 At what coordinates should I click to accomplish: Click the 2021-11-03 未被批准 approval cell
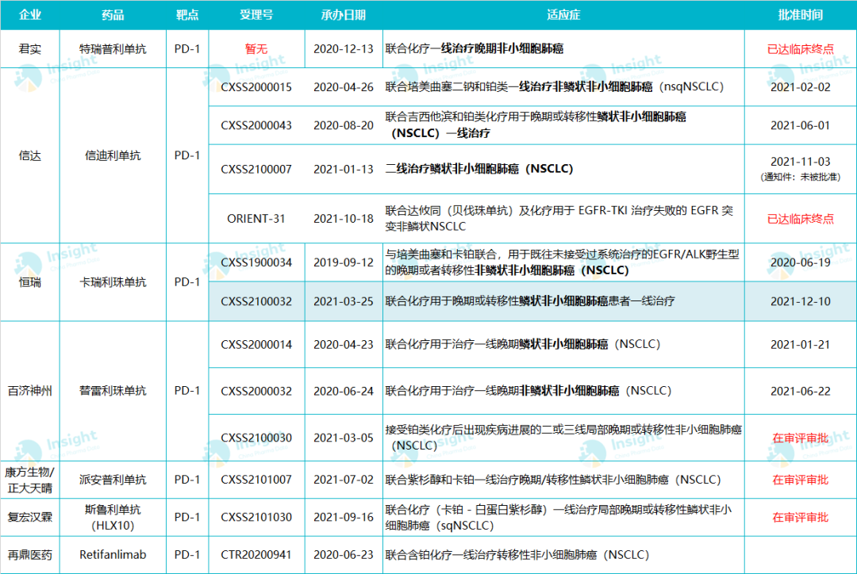point(800,169)
